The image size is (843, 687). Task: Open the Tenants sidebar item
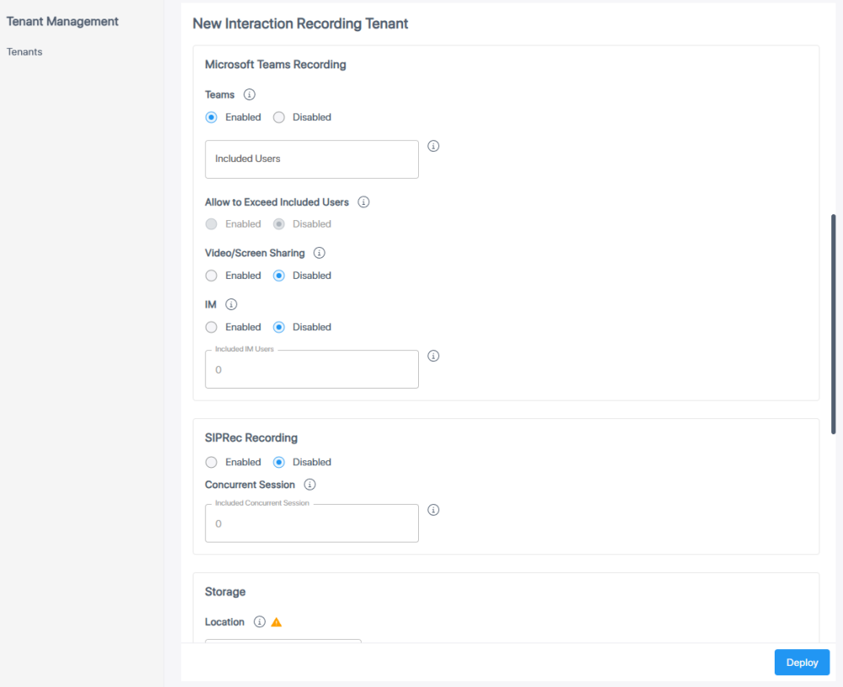(x=24, y=51)
